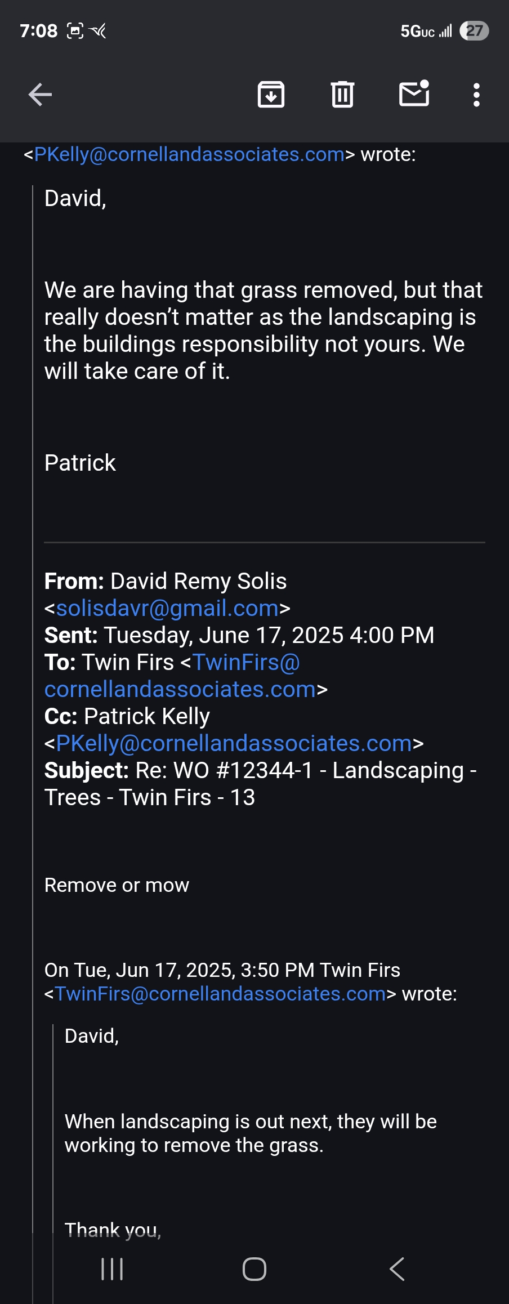This screenshot has height=1304, width=509.
Task: Tap the back arrow to leave email
Action: point(40,95)
